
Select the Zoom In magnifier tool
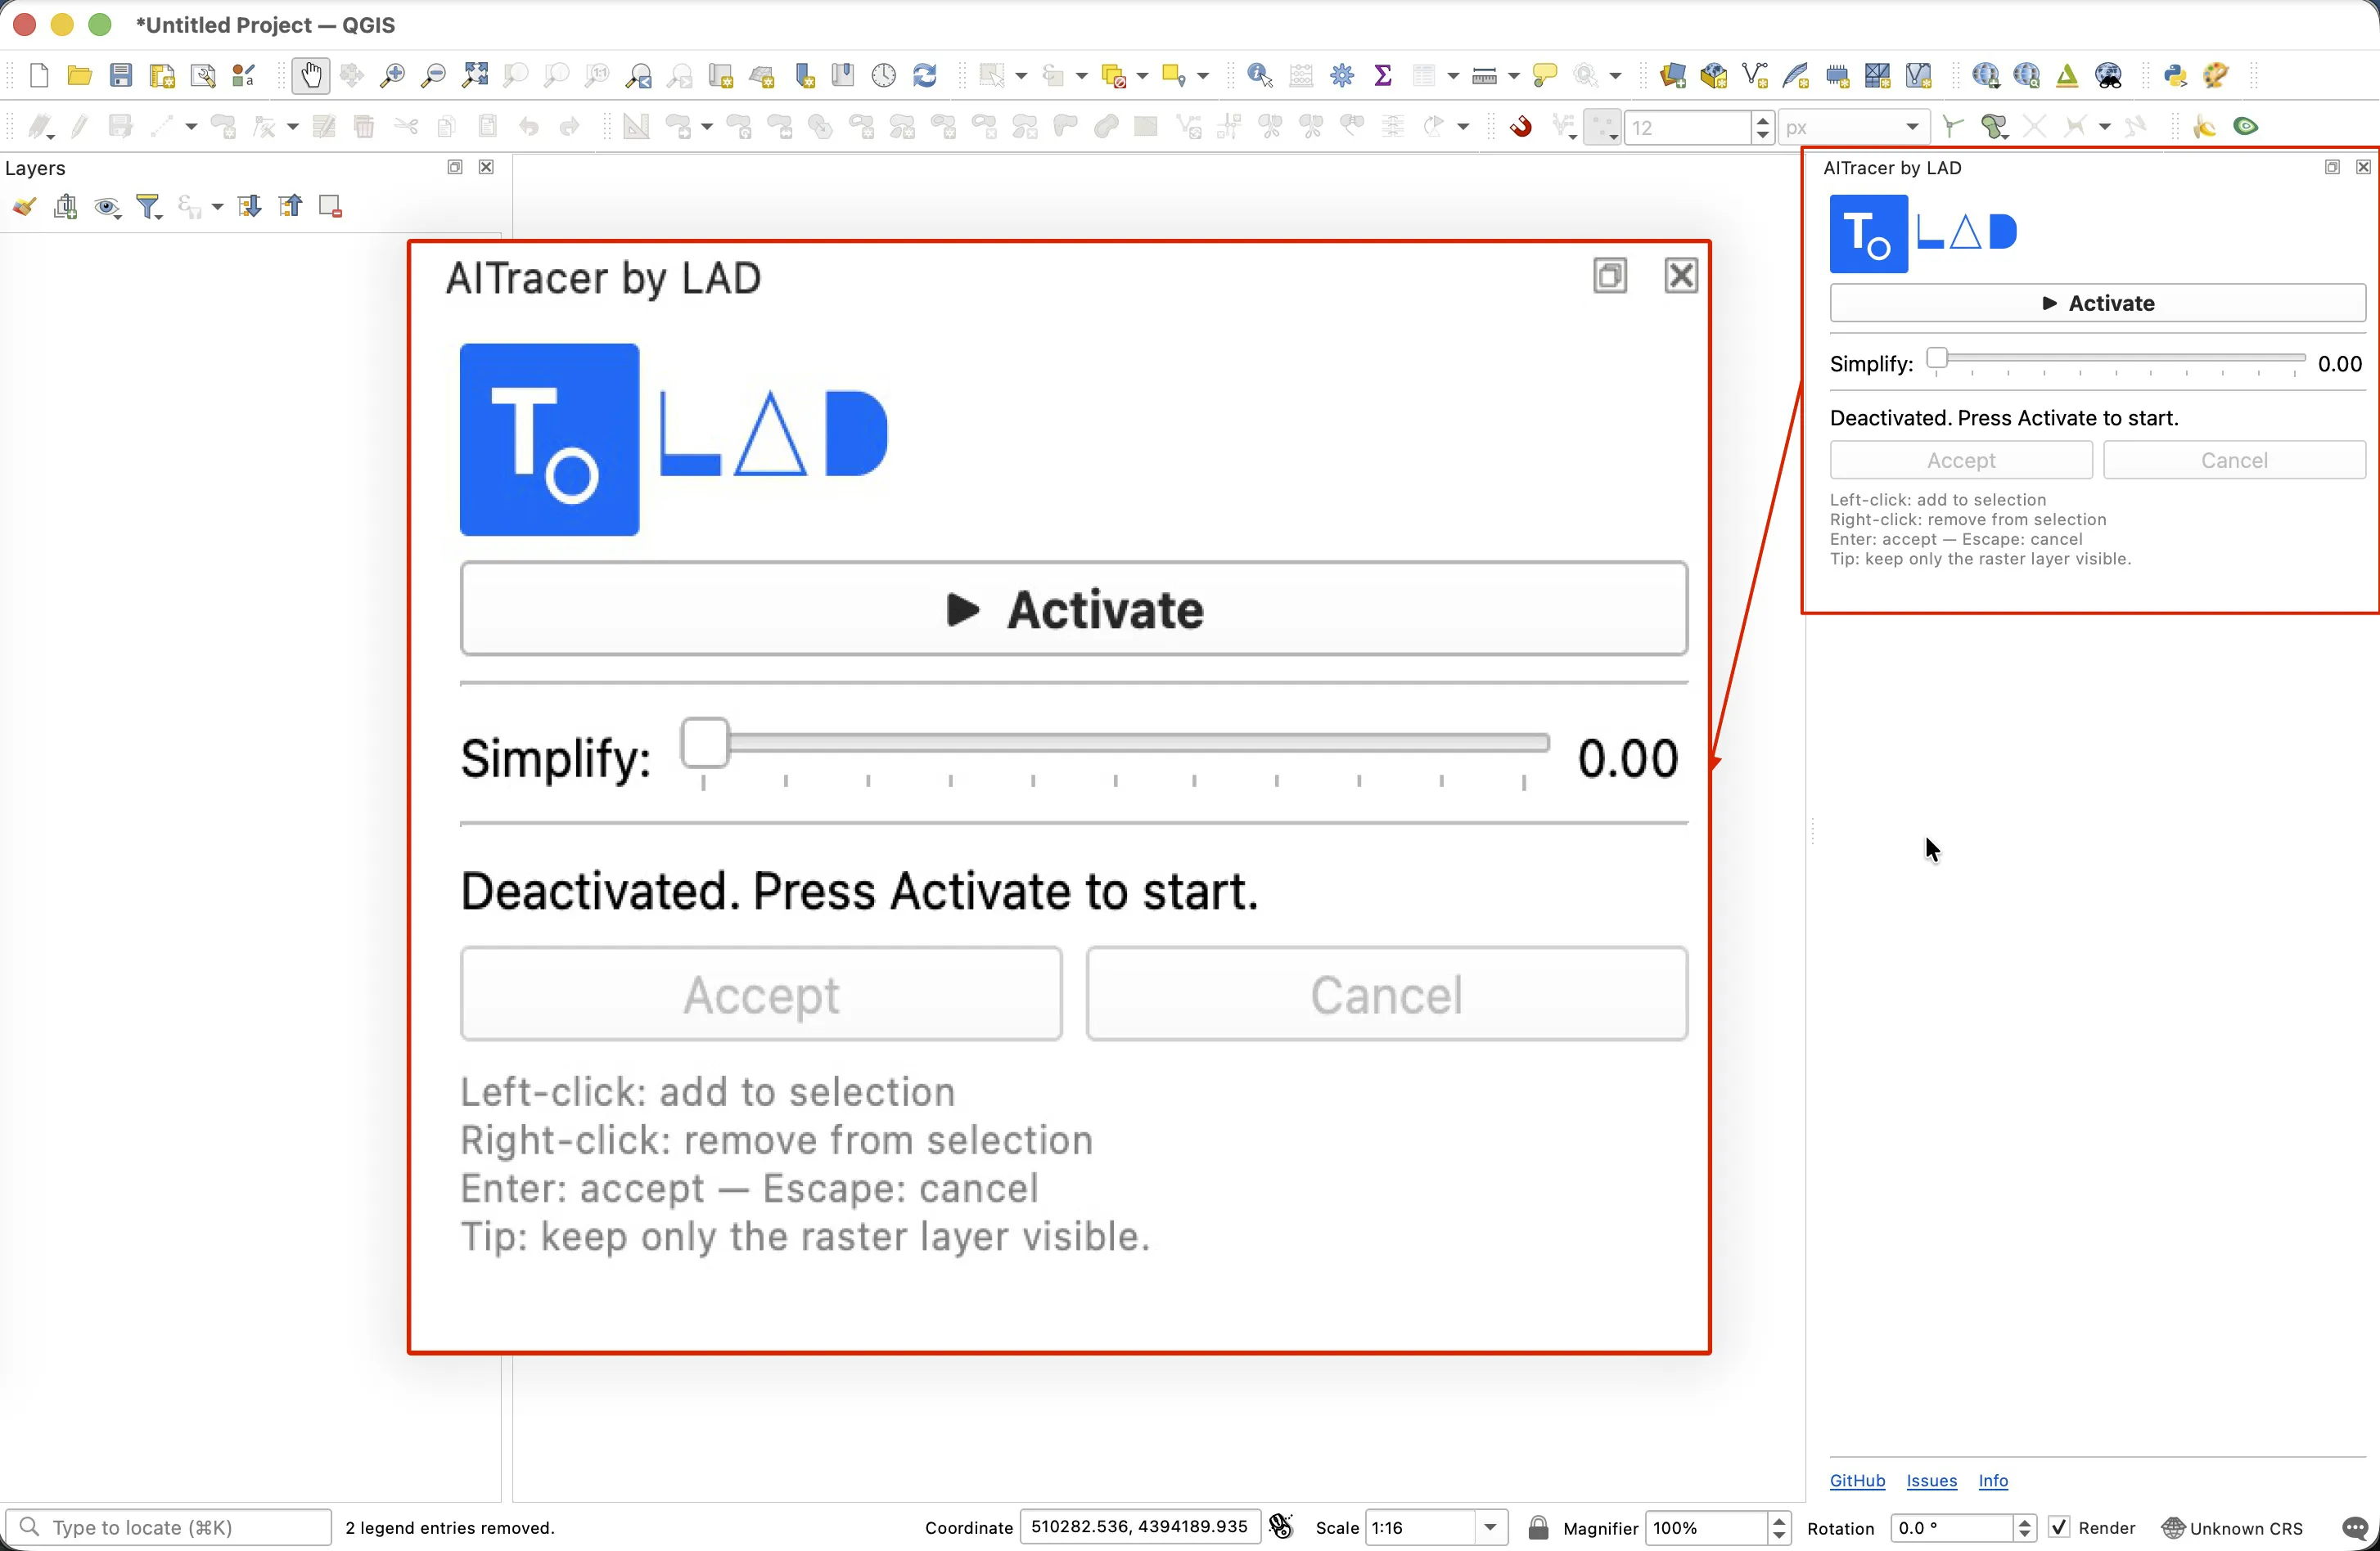pyautogui.click(x=393, y=75)
